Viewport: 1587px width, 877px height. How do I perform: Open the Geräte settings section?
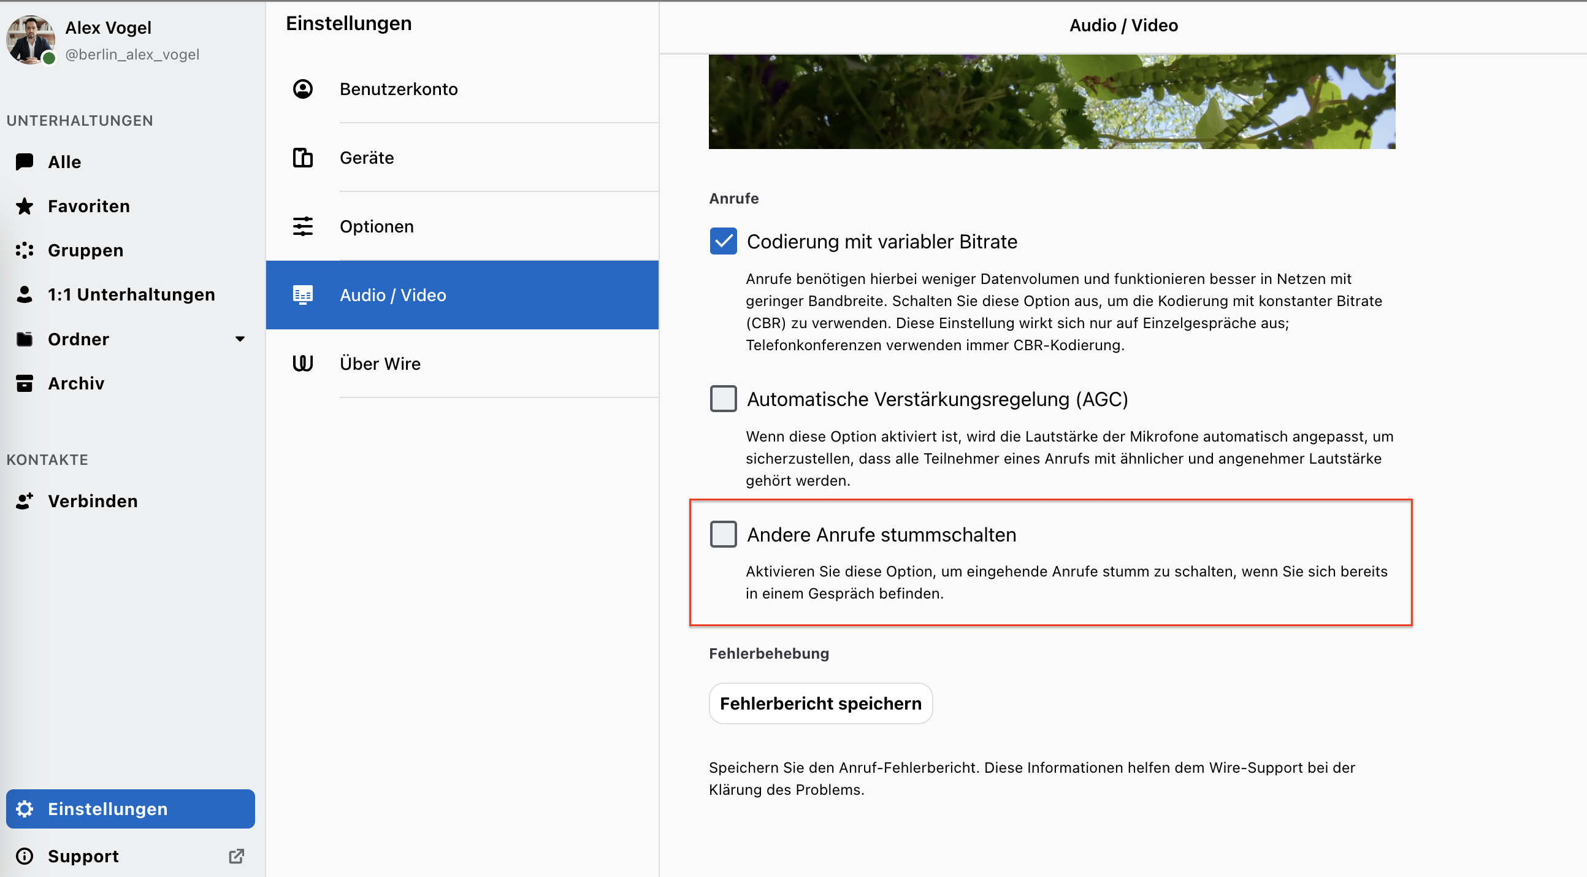[x=462, y=158]
